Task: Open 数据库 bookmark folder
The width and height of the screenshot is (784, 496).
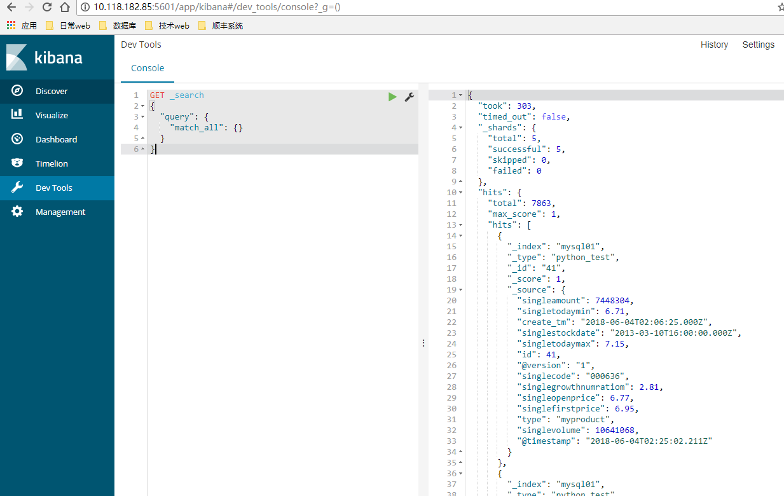Action: pyautogui.click(x=117, y=26)
